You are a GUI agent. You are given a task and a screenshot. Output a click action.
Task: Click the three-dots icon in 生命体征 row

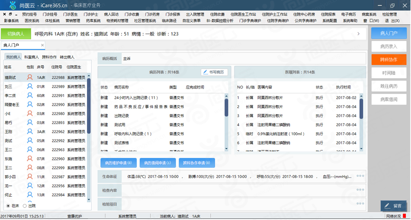[x=360, y=176]
